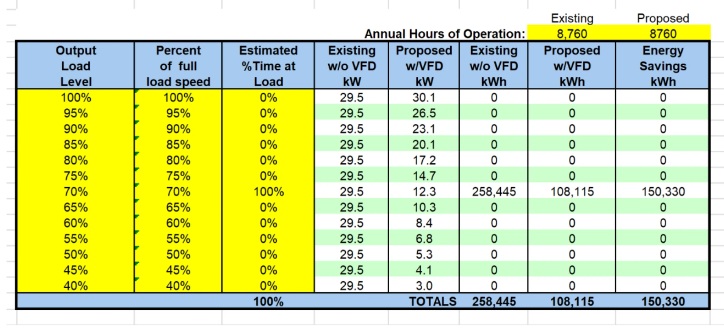
Task: Click the Percent of full load speed header
Action: 178,66
